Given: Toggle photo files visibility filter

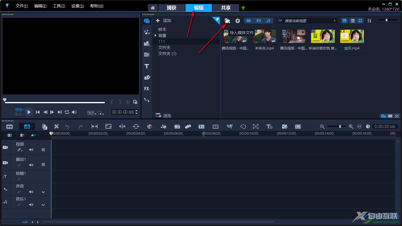Looking at the screenshot, I should tap(259, 21).
